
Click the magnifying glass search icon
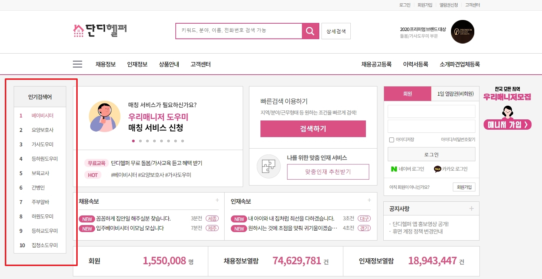point(310,31)
